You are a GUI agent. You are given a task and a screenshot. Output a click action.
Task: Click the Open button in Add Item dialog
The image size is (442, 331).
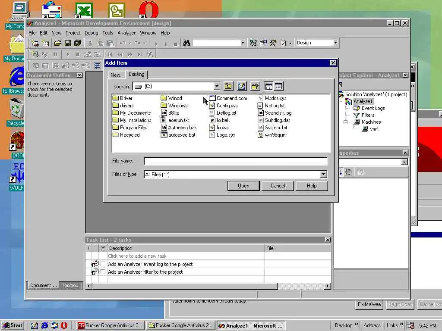click(x=243, y=186)
